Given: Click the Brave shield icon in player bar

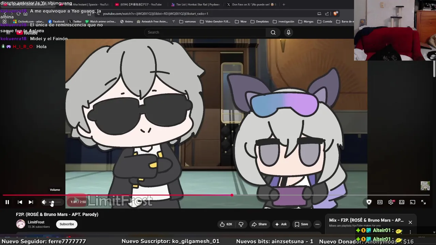Looking at the screenshot, I should tap(369, 202).
